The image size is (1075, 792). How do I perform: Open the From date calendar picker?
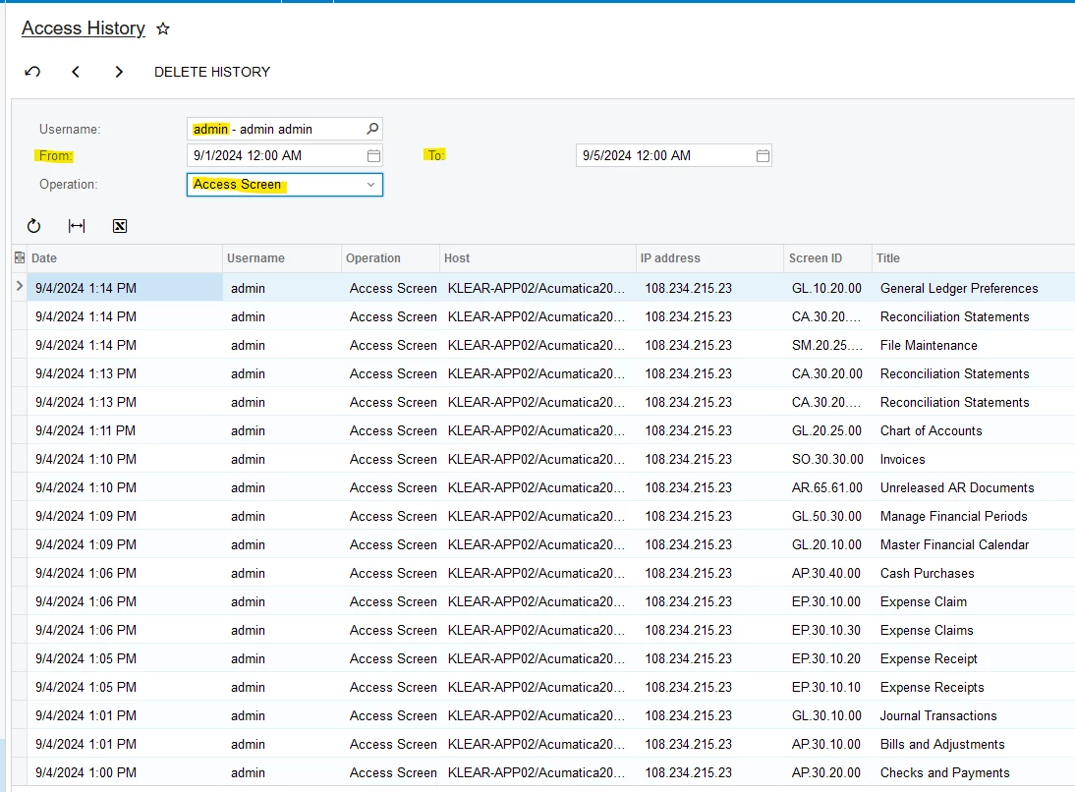pyautogui.click(x=373, y=155)
